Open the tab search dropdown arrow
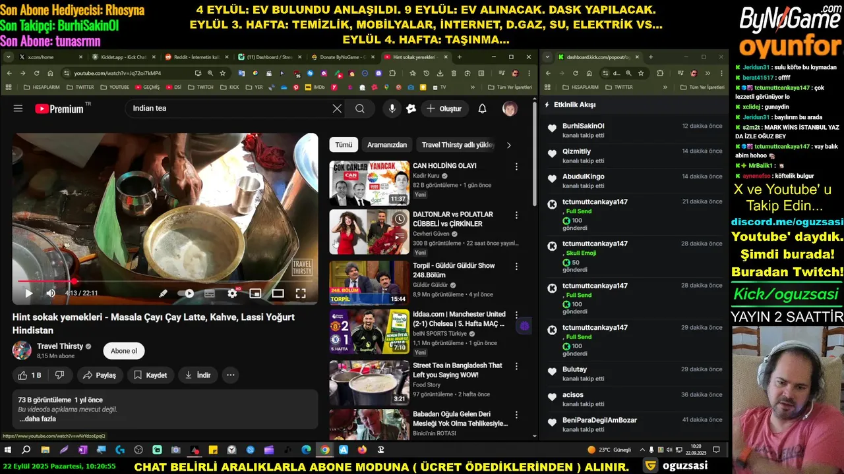 [9, 57]
